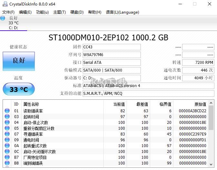Select the 启动-关闭循环次数 attribute row name
The height and width of the screenshot is (170, 217).
39,152
